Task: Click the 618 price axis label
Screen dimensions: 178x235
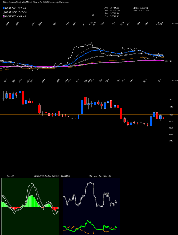Action: (x=172, y=135)
